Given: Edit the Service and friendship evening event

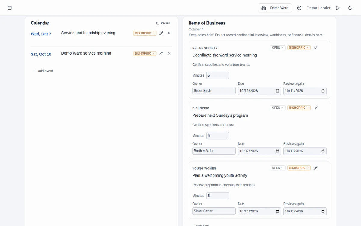Looking at the screenshot, I should [161, 33].
